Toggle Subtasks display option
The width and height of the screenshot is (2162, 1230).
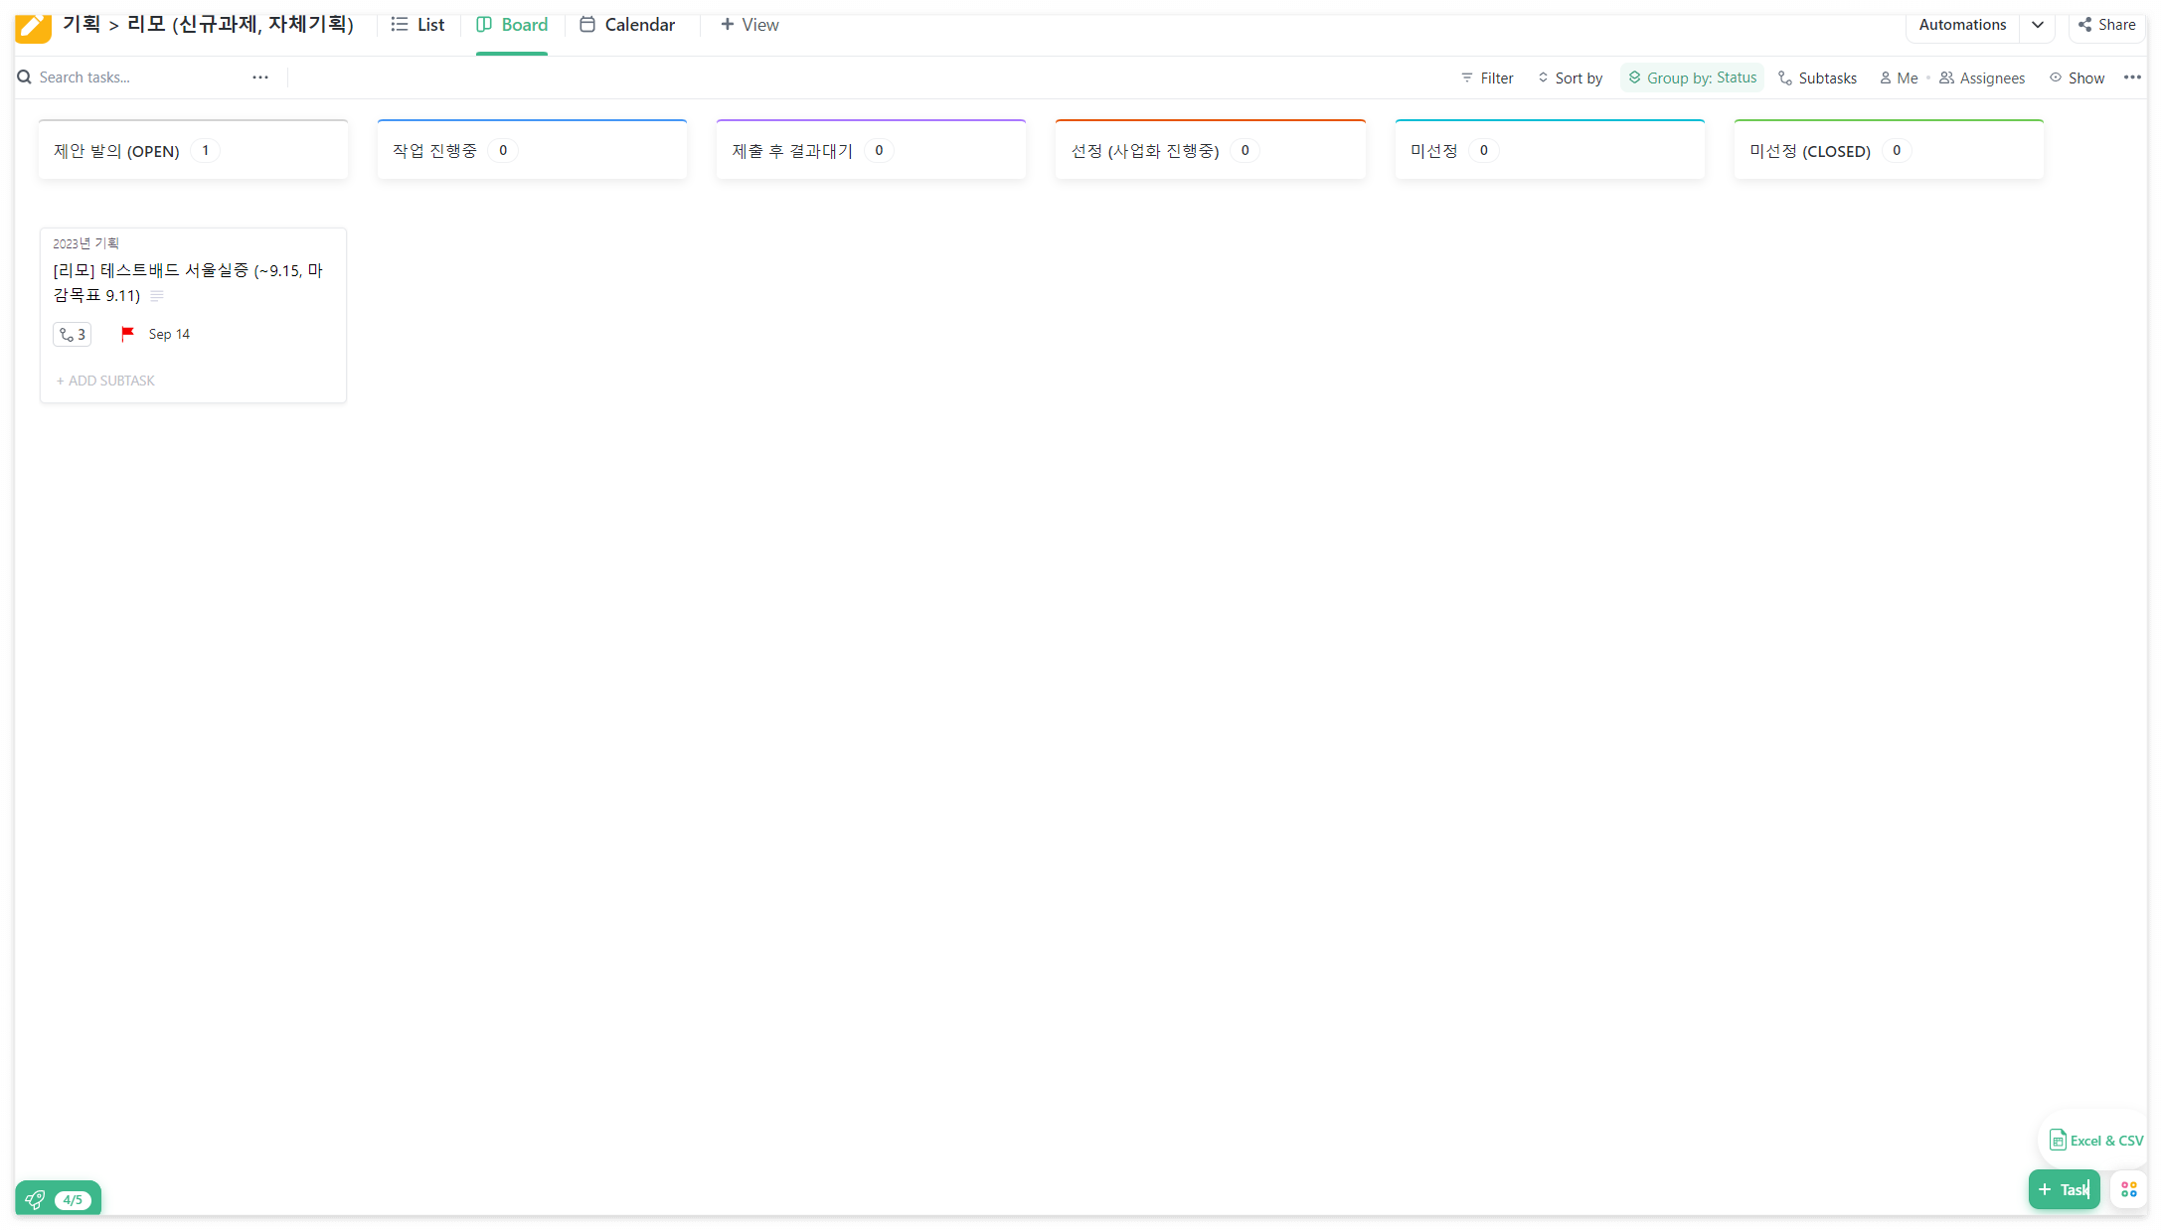(x=1817, y=78)
